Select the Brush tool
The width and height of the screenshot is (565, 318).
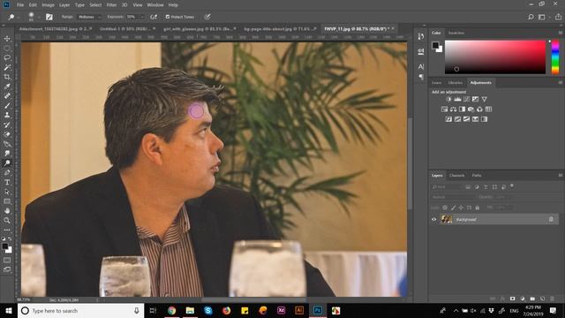[x=7, y=106]
